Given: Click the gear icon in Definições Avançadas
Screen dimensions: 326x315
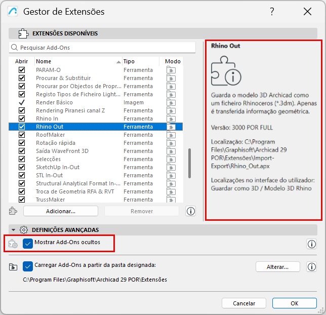Looking at the screenshot, I should click(24, 230).
